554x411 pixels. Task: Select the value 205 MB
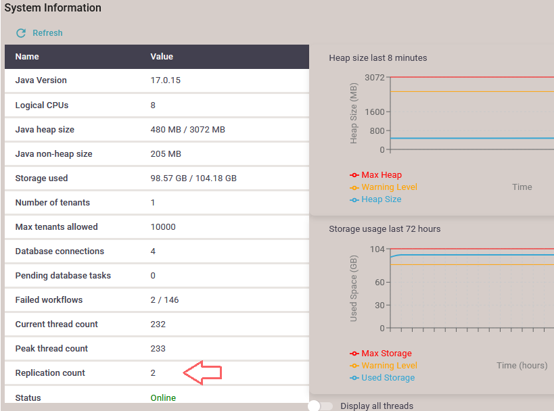pyautogui.click(x=166, y=154)
